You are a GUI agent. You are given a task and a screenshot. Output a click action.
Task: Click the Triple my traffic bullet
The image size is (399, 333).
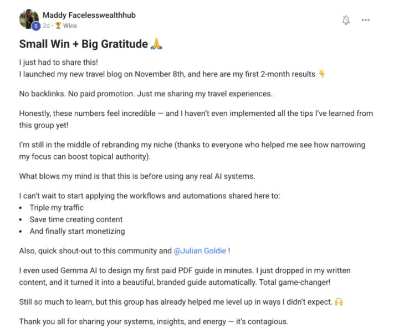click(57, 208)
